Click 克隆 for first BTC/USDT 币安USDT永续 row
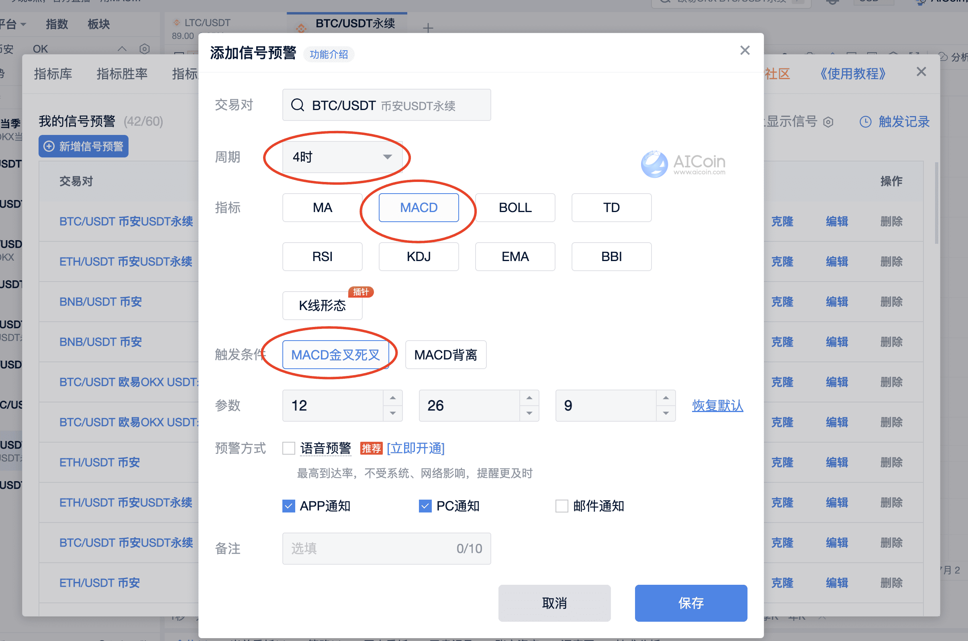Image resolution: width=968 pixels, height=641 pixels. coord(782,222)
